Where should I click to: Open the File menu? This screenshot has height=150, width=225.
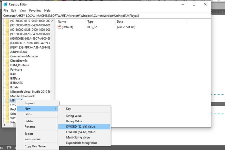(x=5, y=10)
